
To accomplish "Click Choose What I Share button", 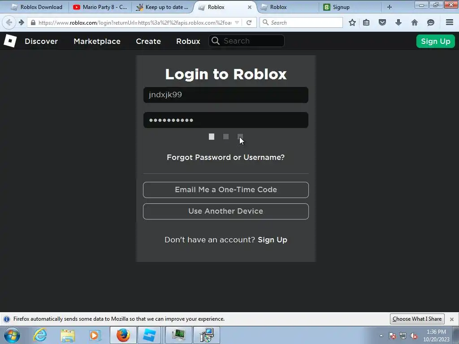I will coord(417,319).
